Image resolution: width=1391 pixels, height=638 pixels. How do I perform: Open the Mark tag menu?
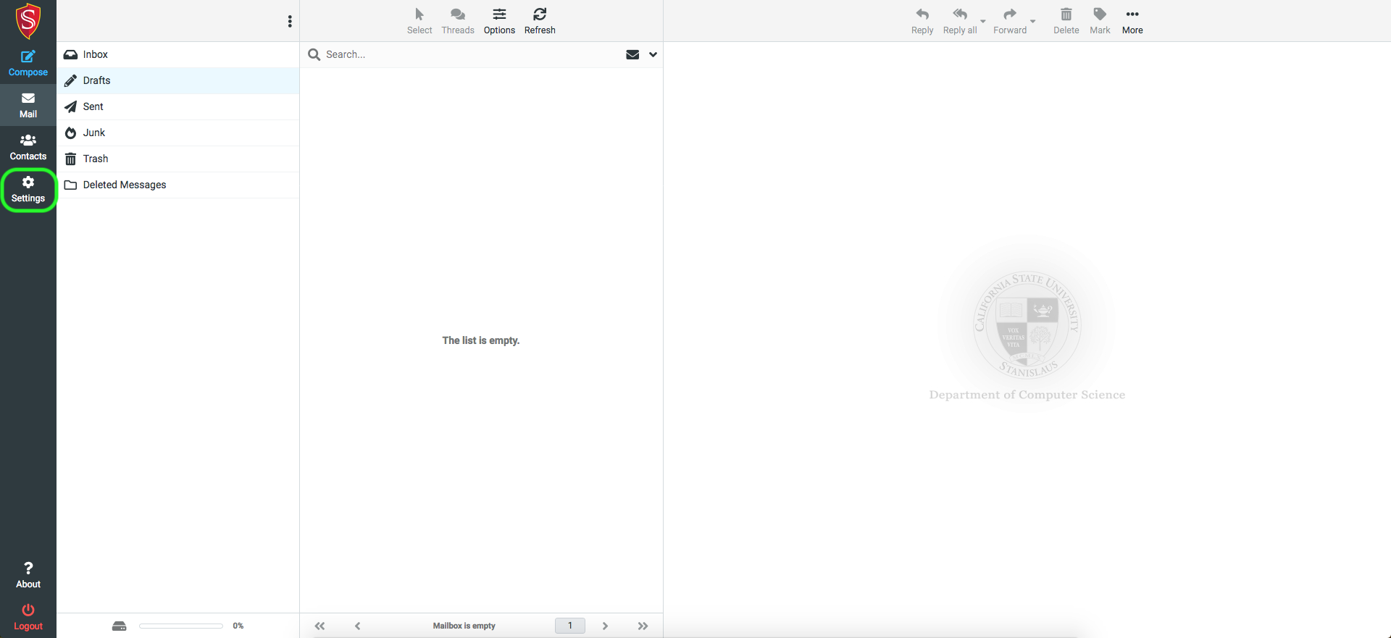click(1100, 21)
